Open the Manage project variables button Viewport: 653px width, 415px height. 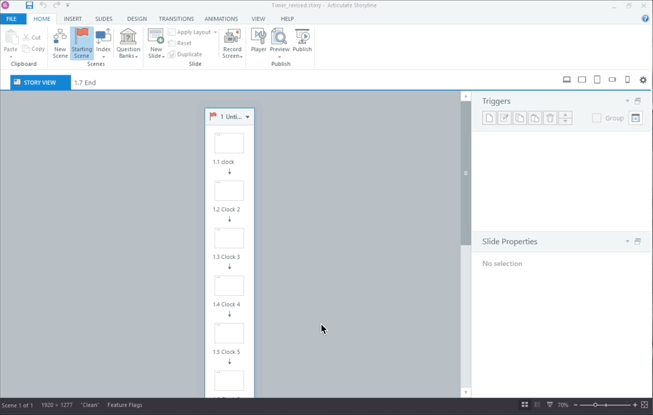635,119
